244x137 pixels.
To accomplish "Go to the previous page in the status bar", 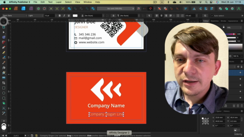I will [6, 135].
